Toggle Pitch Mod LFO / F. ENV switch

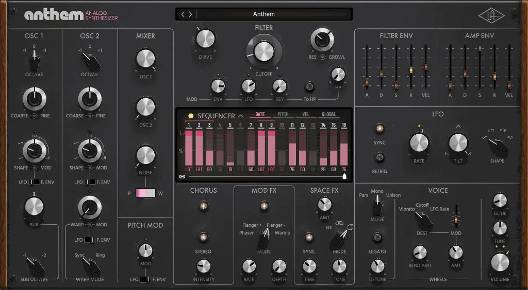pos(145,279)
